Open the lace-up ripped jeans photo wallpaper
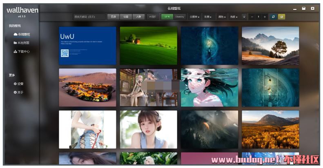 [87, 130]
